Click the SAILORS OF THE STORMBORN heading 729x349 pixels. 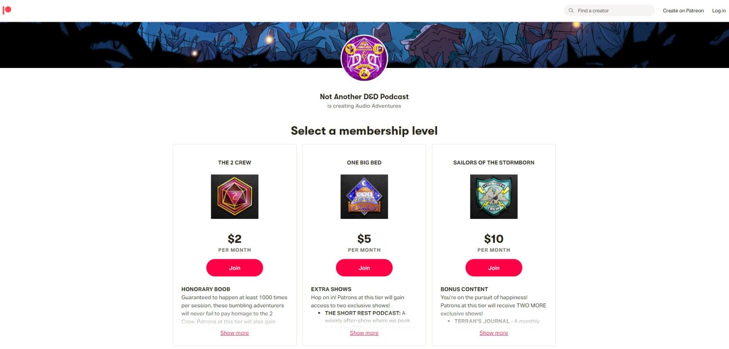click(494, 162)
